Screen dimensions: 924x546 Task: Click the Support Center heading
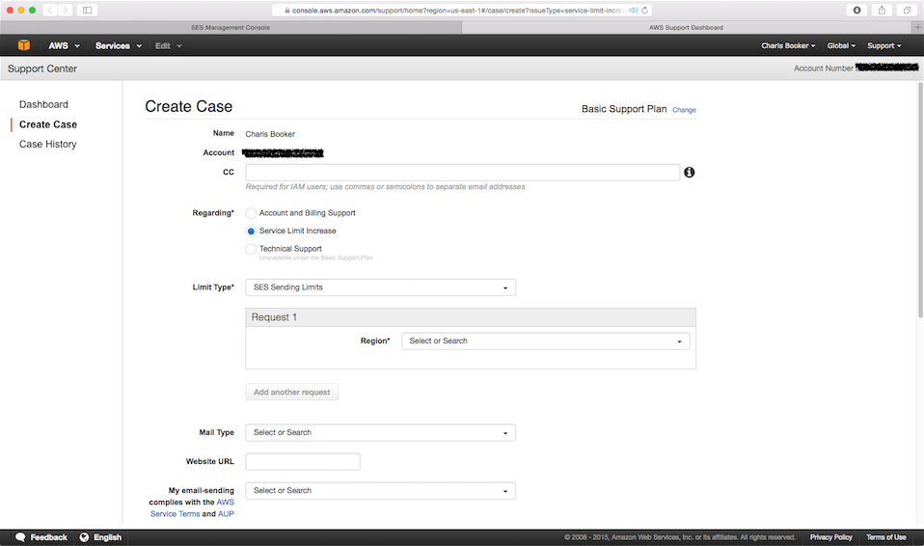tap(42, 68)
